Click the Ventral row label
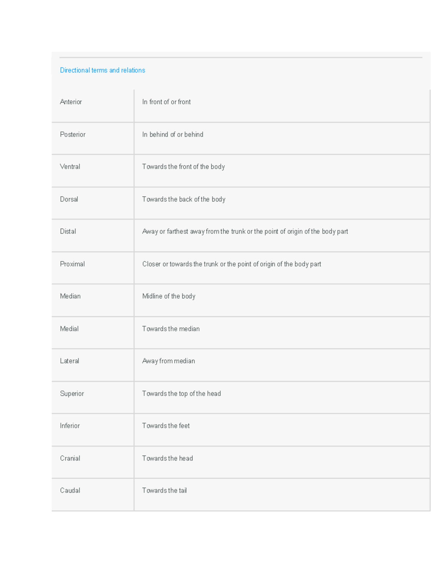The image size is (440, 570). 70,167
